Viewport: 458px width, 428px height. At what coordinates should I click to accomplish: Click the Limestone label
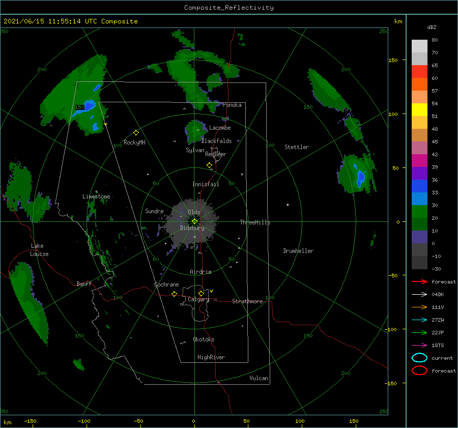pyautogui.click(x=96, y=196)
